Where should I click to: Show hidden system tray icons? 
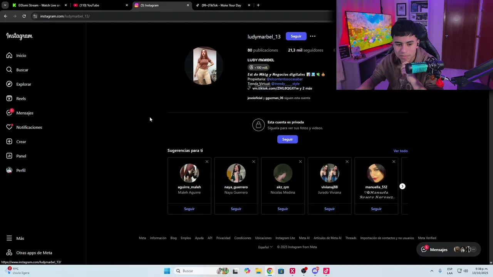coord(432,271)
